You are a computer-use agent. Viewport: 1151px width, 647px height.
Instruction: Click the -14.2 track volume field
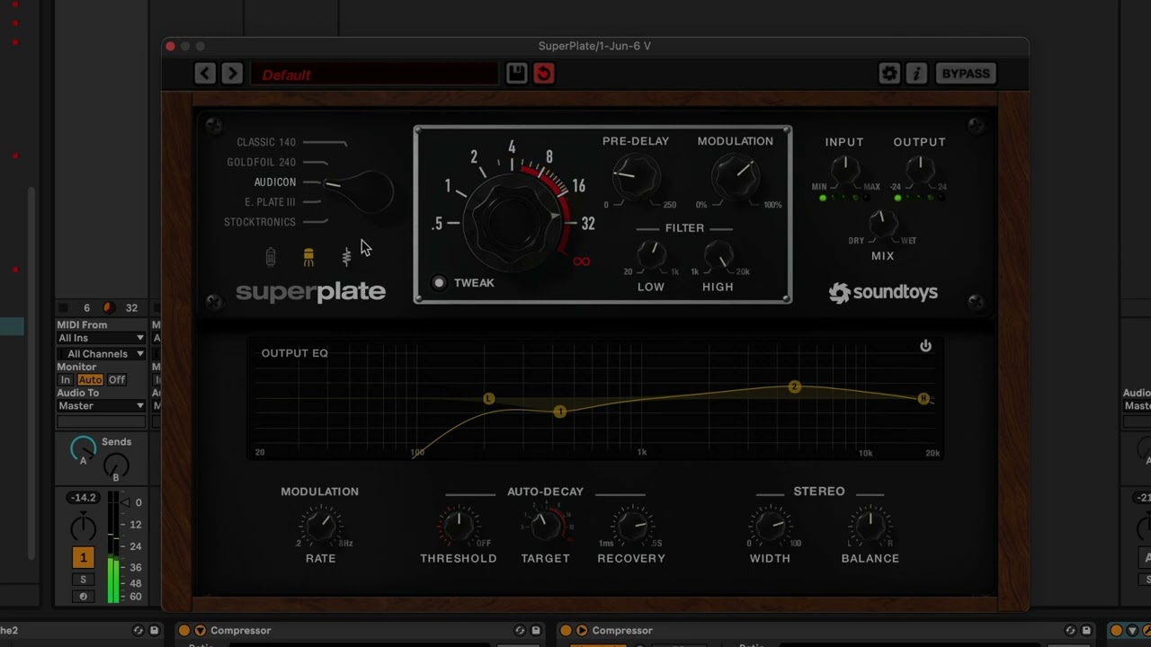click(x=84, y=498)
